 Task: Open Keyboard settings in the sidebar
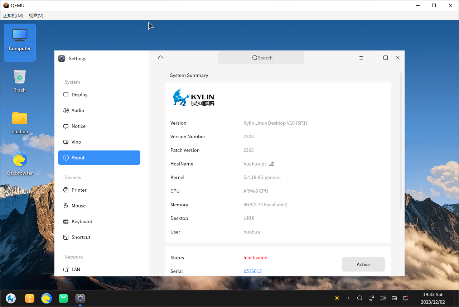tap(99, 221)
